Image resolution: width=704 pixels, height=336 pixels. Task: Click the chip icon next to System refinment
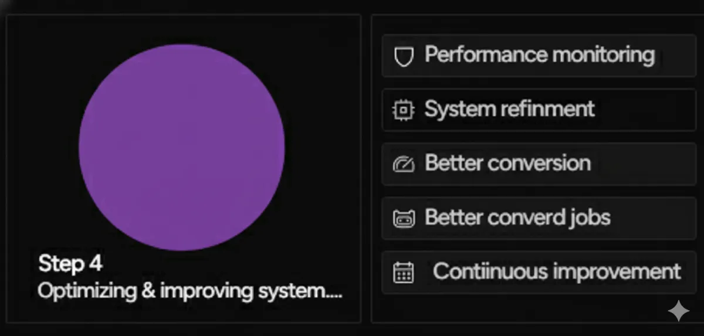(403, 110)
